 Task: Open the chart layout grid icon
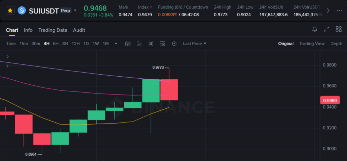(339, 29)
